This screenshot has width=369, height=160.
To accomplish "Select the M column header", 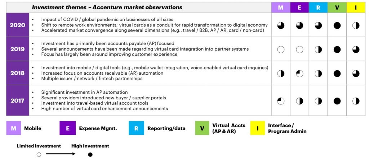I will click(281, 8).
